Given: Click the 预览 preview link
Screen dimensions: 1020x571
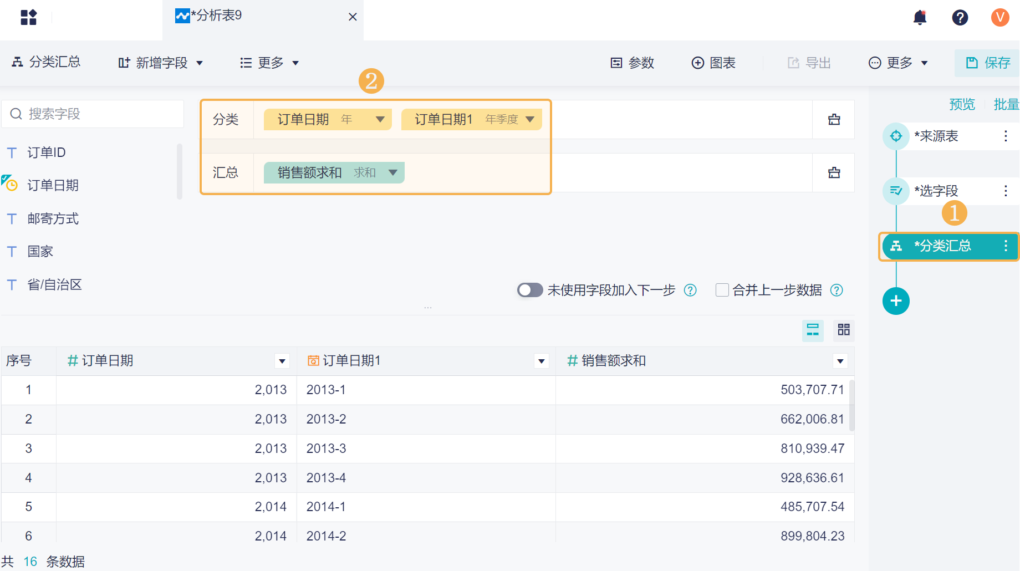Looking at the screenshot, I should point(962,104).
